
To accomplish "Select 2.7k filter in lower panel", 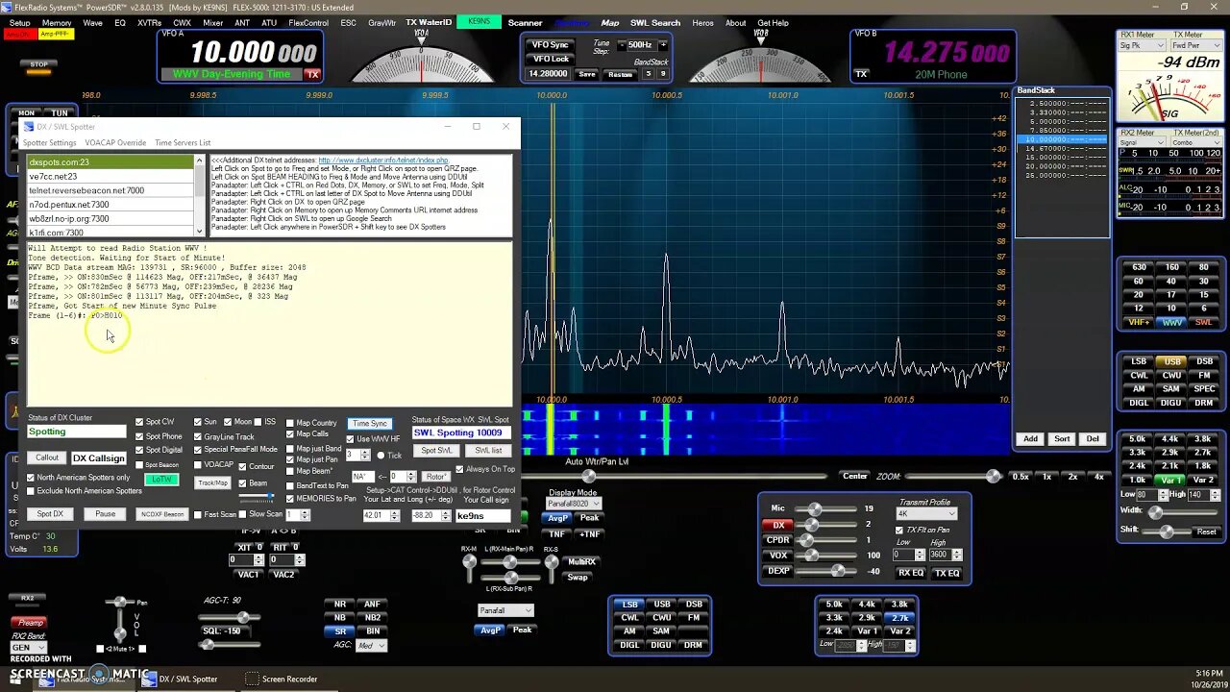I will [899, 618].
